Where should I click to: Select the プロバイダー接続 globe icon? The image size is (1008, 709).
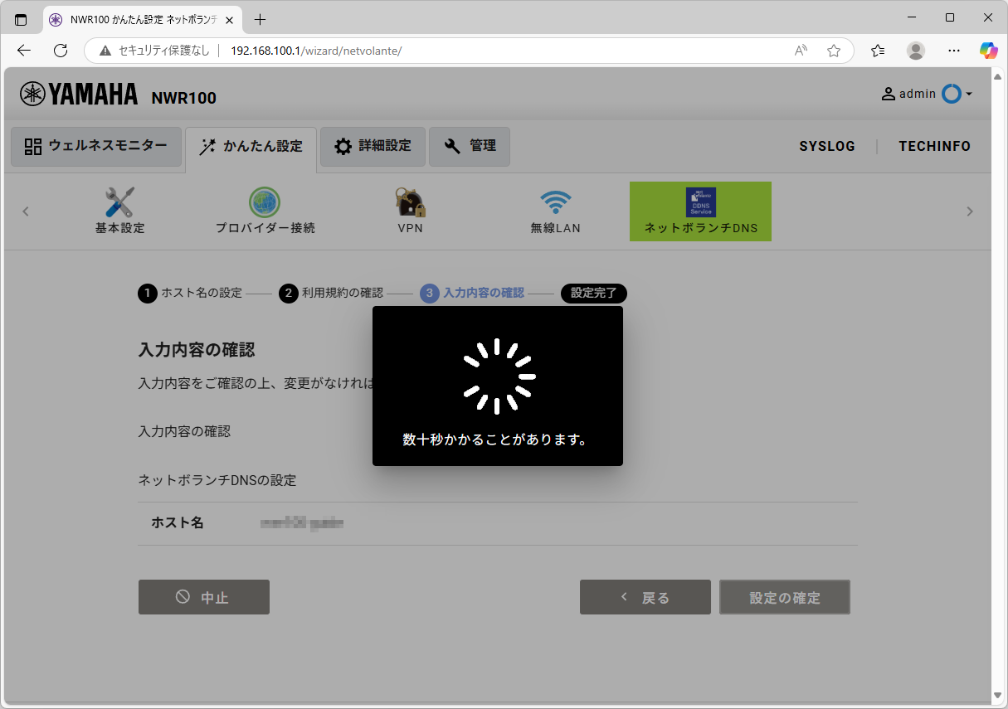pos(265,202)
